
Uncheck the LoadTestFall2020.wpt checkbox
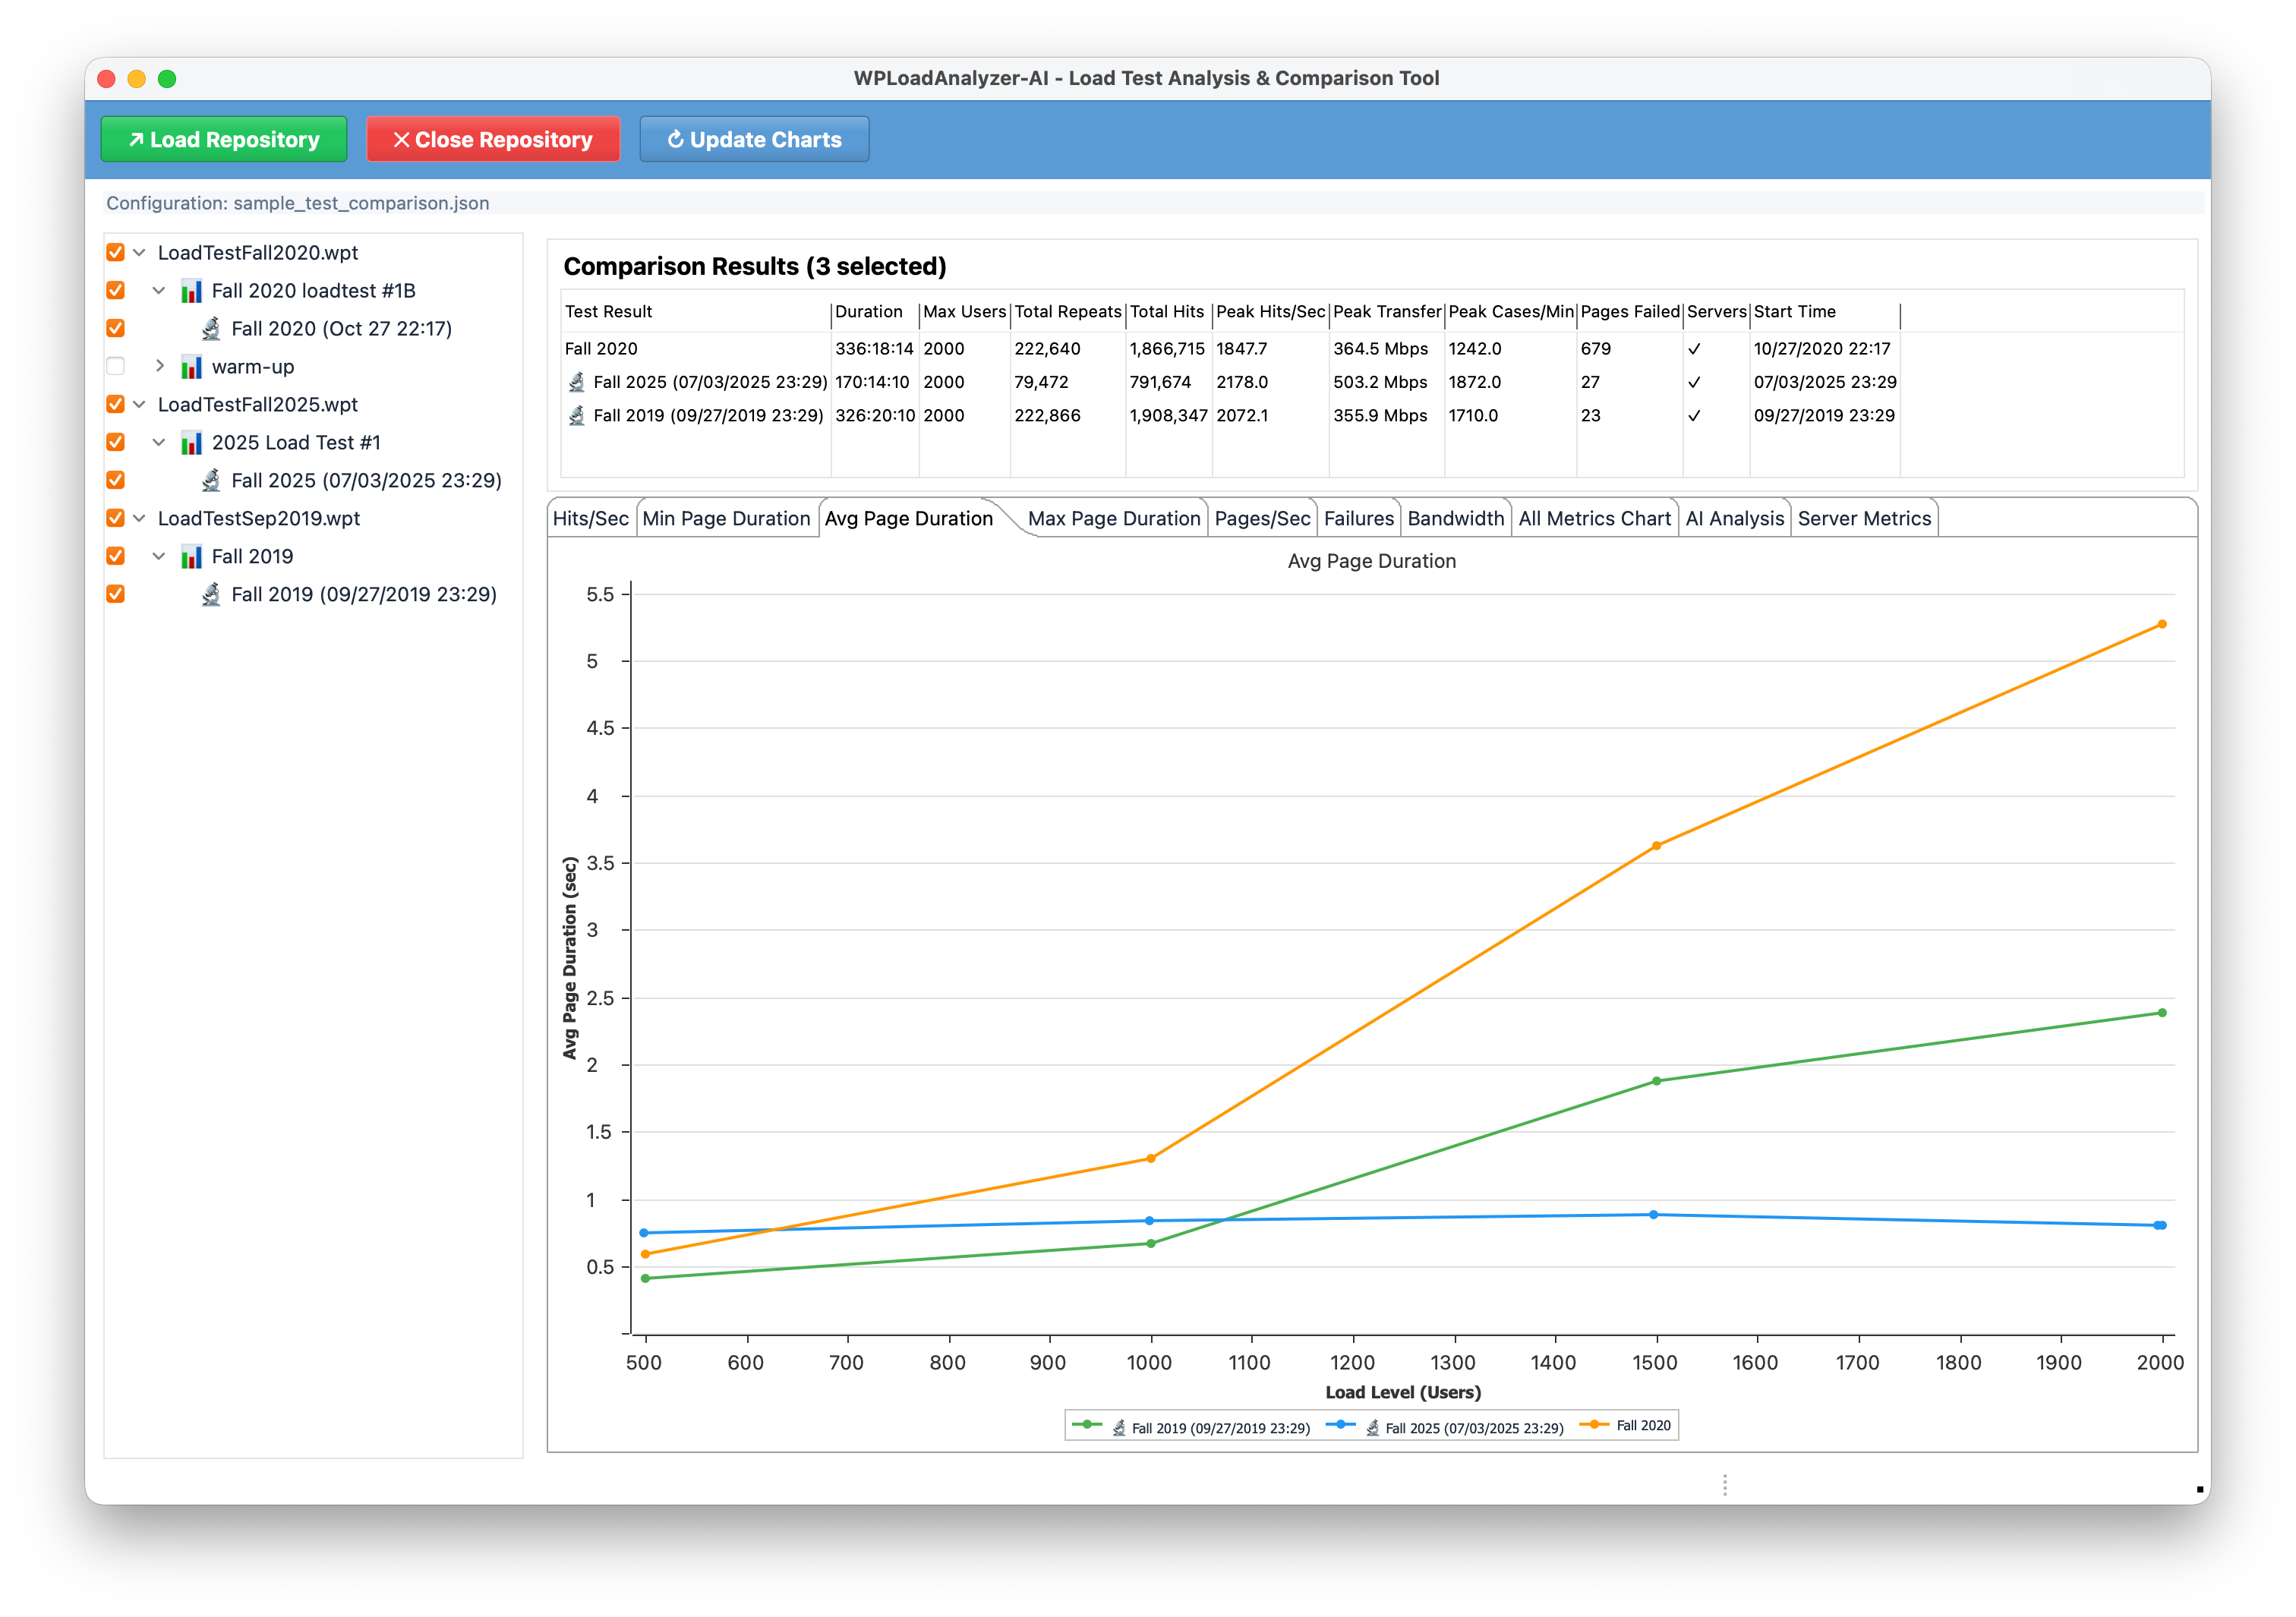tap(115, 252)
